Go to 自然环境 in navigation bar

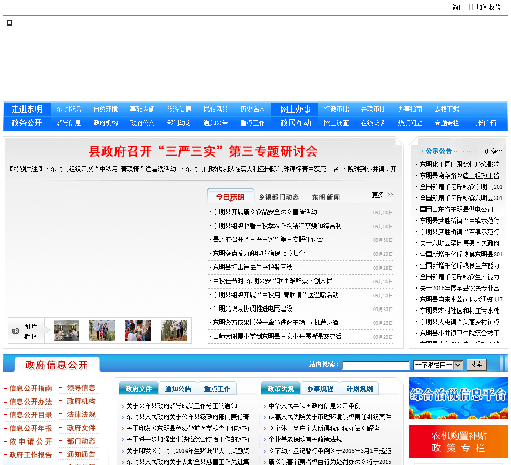click(106, 109)
